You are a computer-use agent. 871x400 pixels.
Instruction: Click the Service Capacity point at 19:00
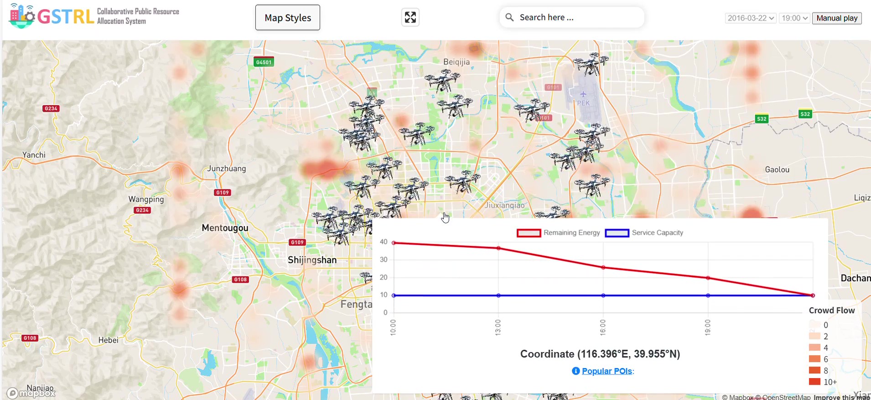708,296
